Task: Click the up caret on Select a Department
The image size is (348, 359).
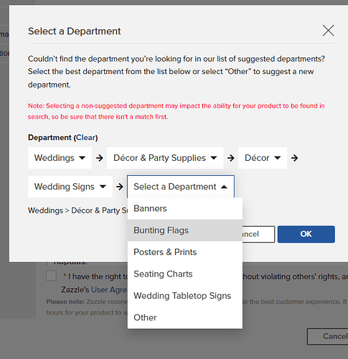Action: tap(224, 187)
